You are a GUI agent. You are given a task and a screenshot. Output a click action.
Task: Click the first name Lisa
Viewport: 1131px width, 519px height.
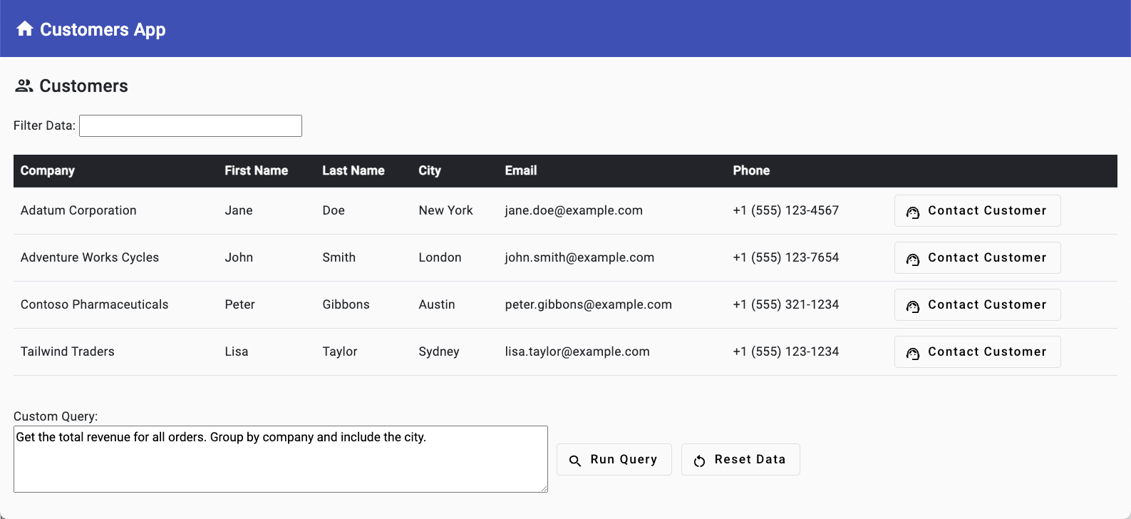point(237,351)
